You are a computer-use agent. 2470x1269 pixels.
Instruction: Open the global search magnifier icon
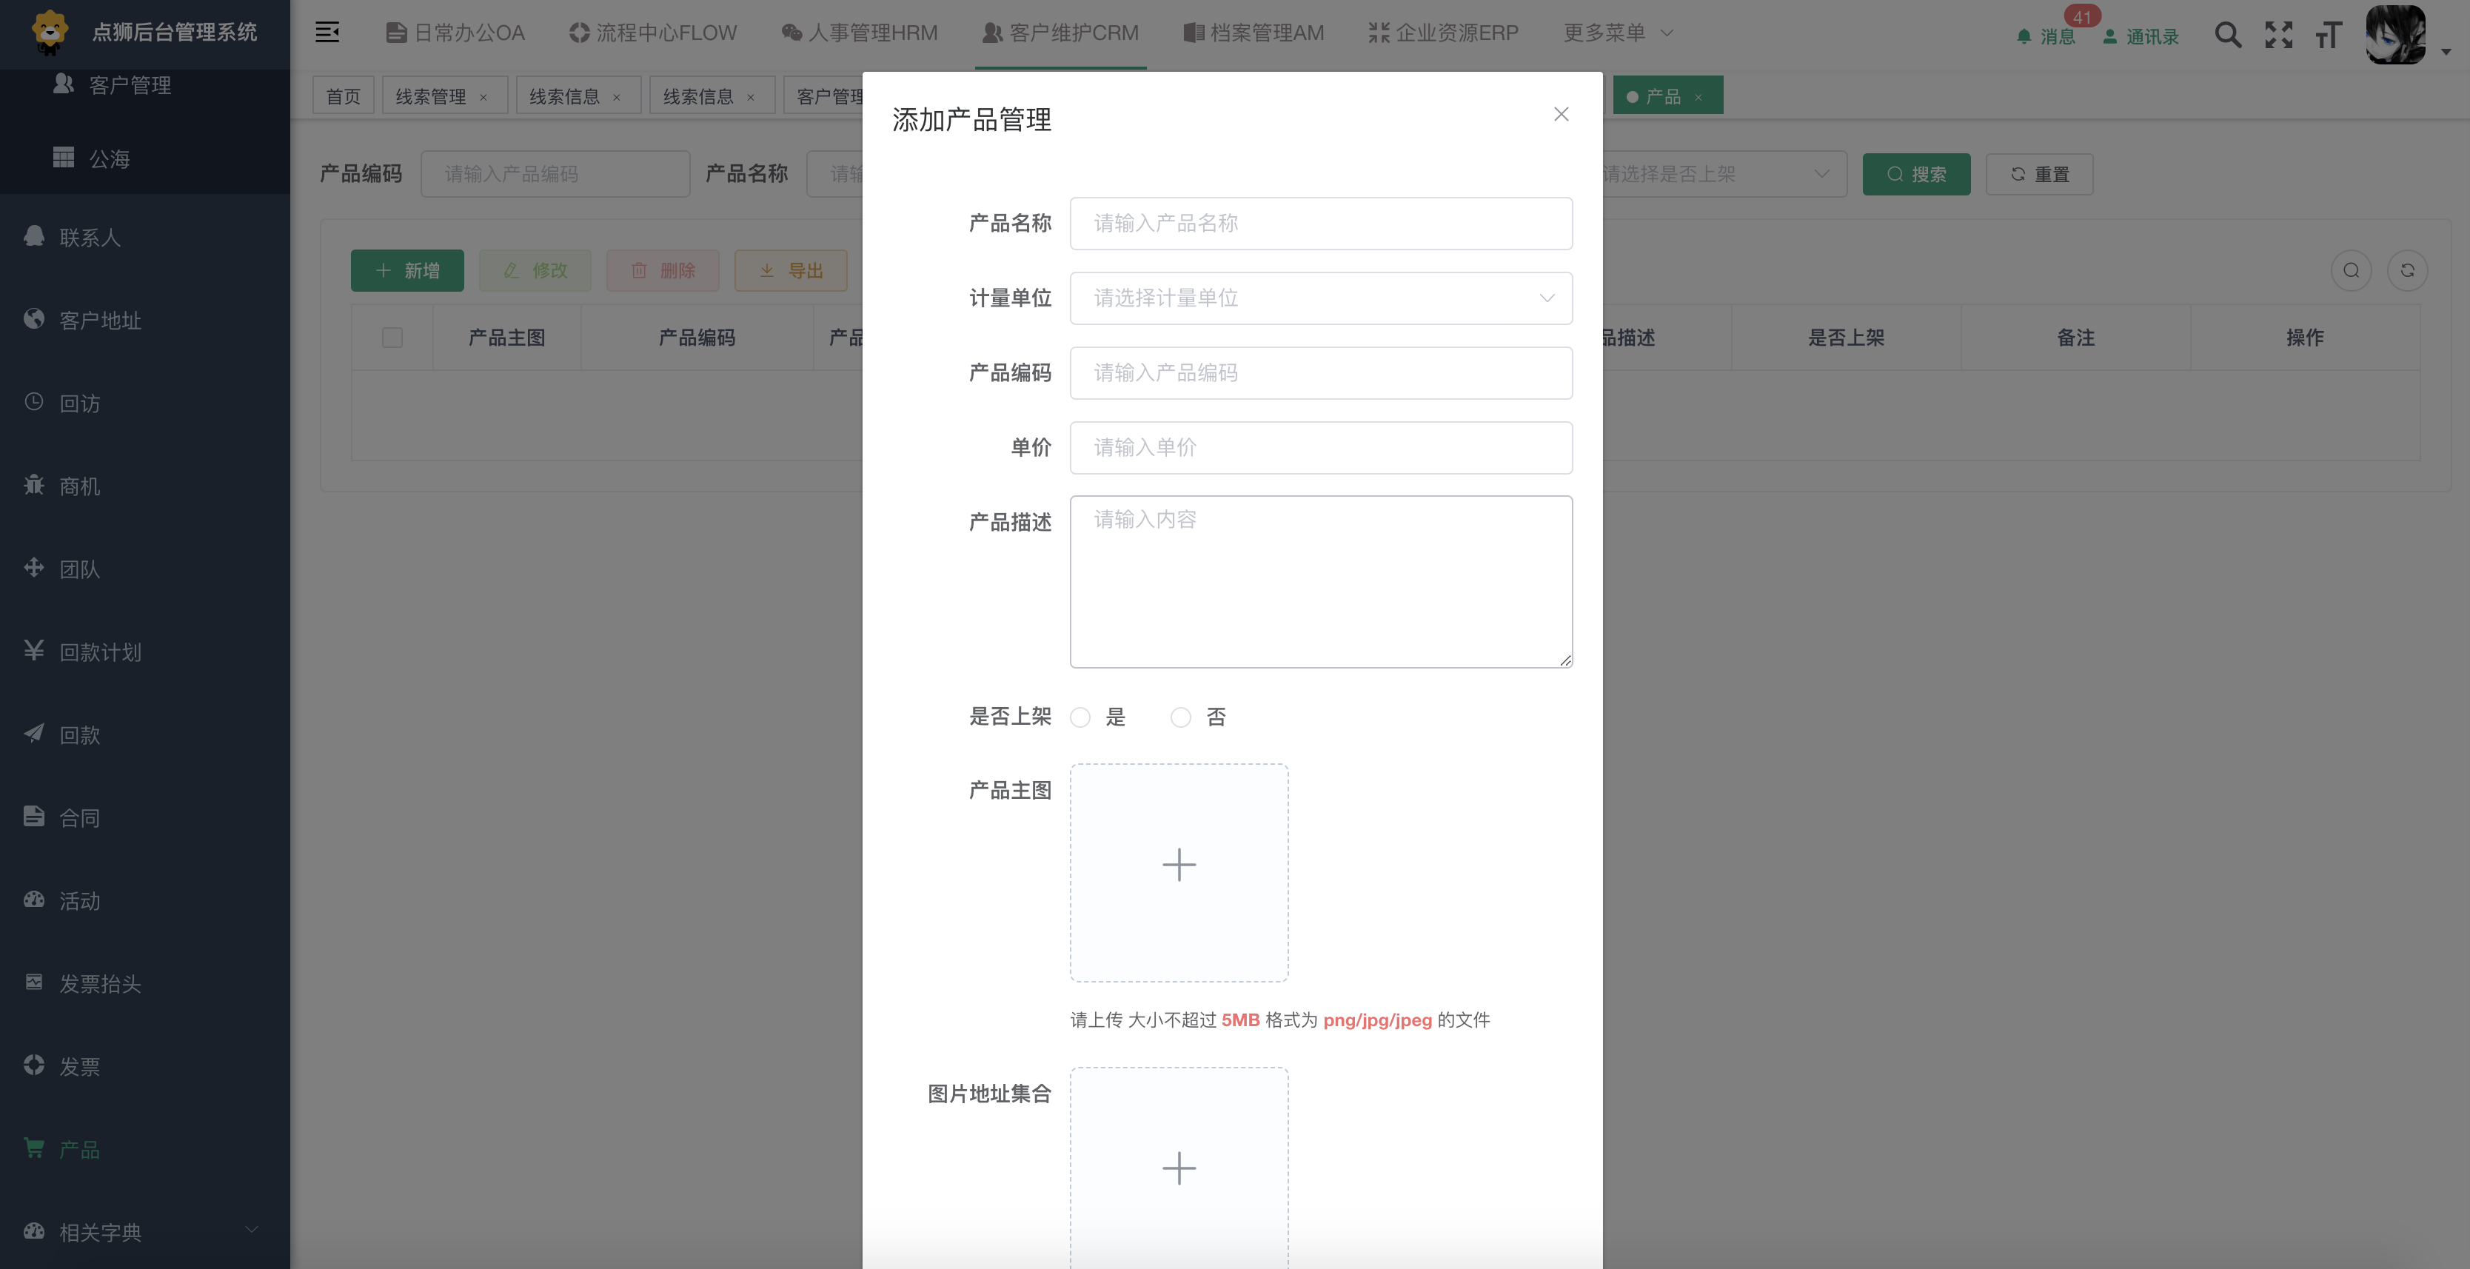2227,36
